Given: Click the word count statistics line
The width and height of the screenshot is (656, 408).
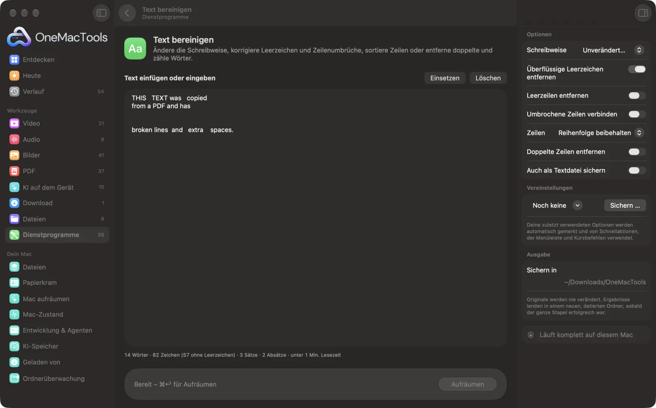Looking at the screenshot, I should (232, 355).
